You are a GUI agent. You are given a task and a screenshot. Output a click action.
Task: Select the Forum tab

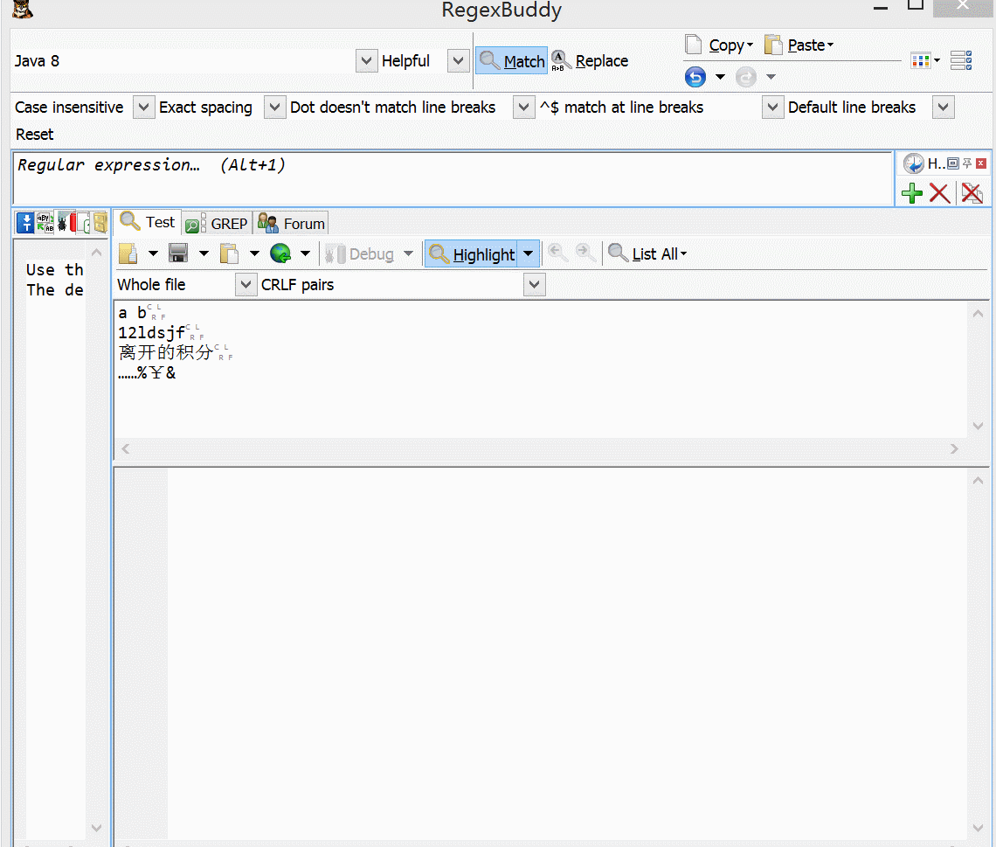pyautogui.click(x=292, y=224)
